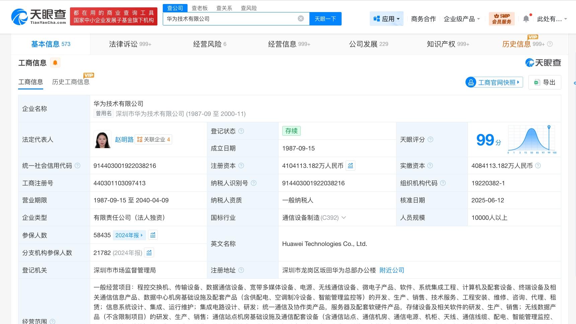Viewport: 576px width, 324px height.
Task: Click the Excel icon beside 导出
Action: click(537, 82)
